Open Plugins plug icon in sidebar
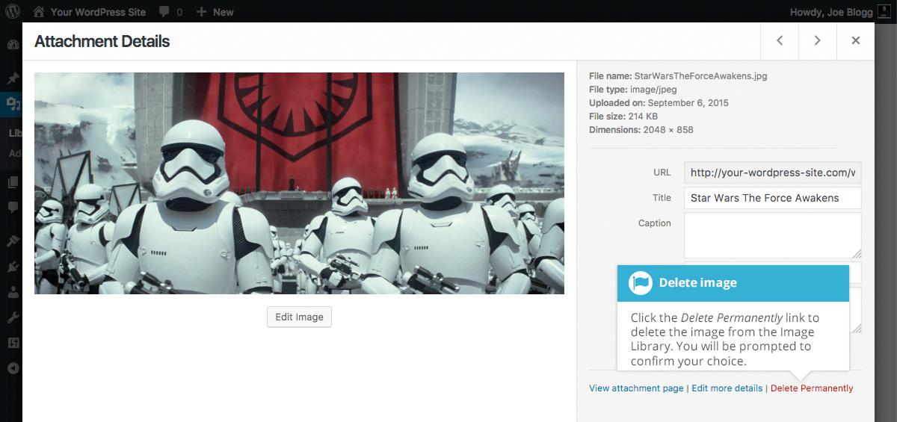Image resolution: width=897 pixels, height=422 pixels. [x=13, y=267]
